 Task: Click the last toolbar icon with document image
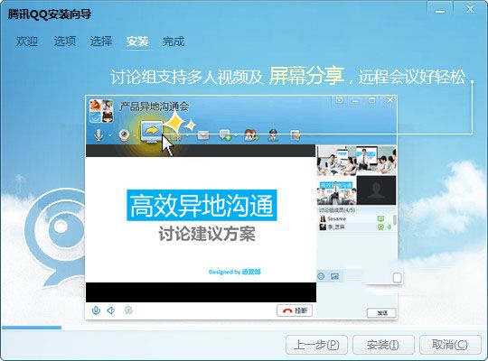tap(295, 135)
